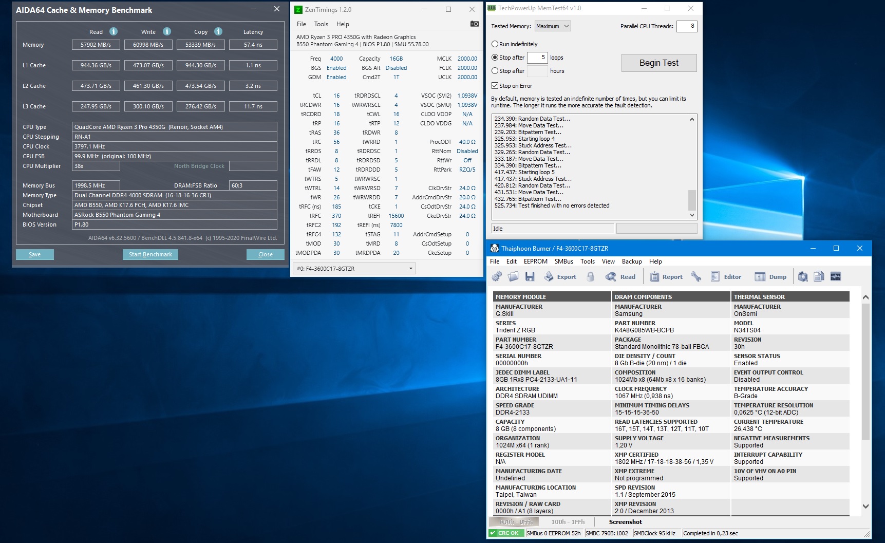Click the camera screenshot icon in ZenTimings
The width and height of the screenshot is (885, 543).
pyautogui.click(x=475, y=24)
